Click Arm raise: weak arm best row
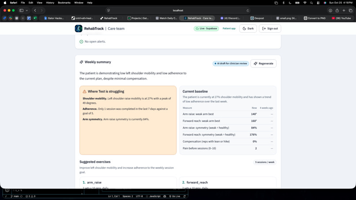This screenshot has height=200, width=356. (x=228, y=114)
